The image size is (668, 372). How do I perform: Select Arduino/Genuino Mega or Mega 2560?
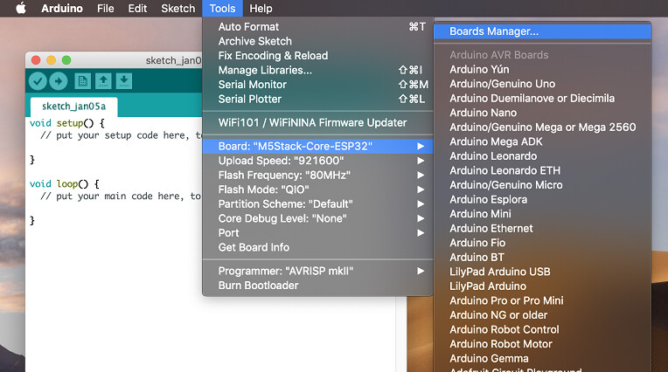click(542, 127)
